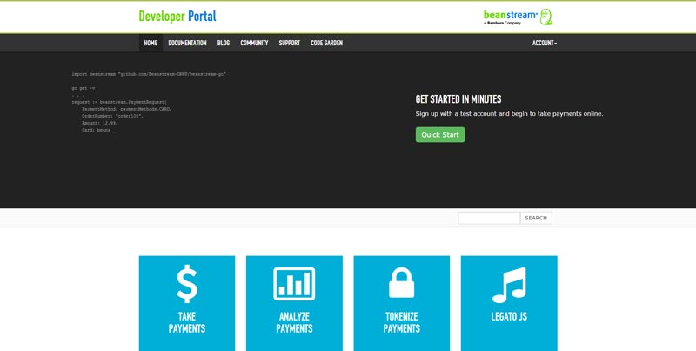Open the Documentation menu item

point(187,43)
